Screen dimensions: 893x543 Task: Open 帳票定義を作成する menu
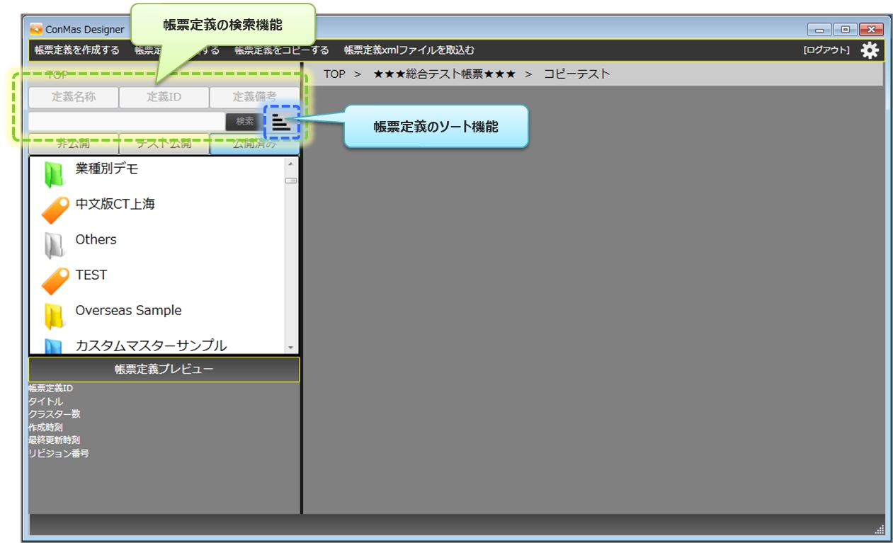click(77, 50)
